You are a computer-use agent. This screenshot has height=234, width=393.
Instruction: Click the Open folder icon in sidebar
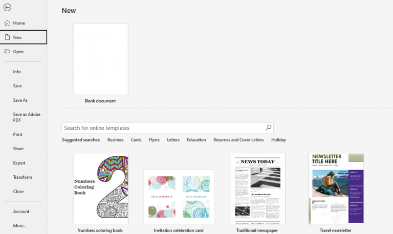[x=8, y=52]
